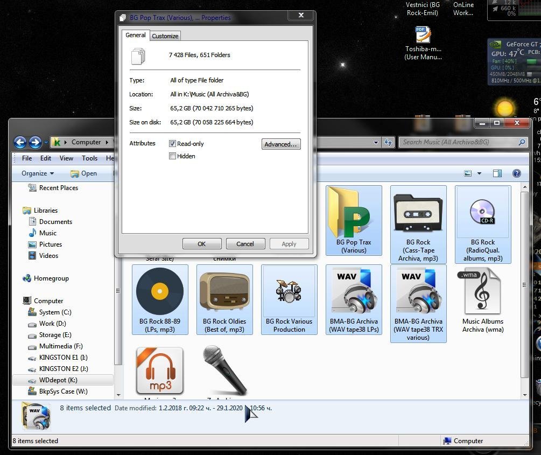This screenshot has height=455, width=541.
Task: Expand the change view options arrow
Action: (x=479, y=173)
